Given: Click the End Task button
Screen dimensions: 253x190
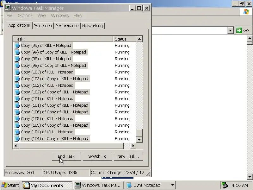Looking at the screenshot, I should click(x=66, y=156).
